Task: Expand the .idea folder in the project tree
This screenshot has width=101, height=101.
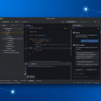Action: tap(4, 31)
